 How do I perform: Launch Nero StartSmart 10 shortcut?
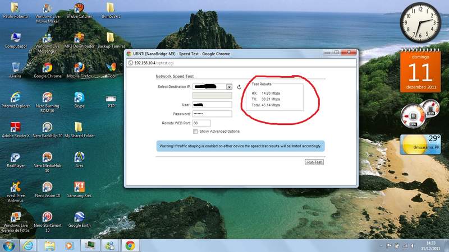47,222
